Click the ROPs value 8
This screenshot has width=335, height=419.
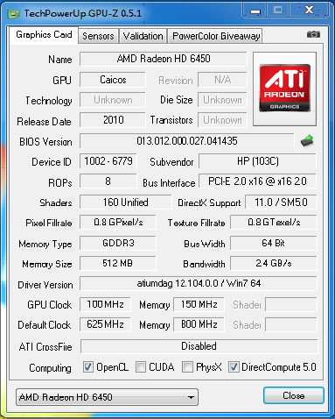[x=108, y=181]
